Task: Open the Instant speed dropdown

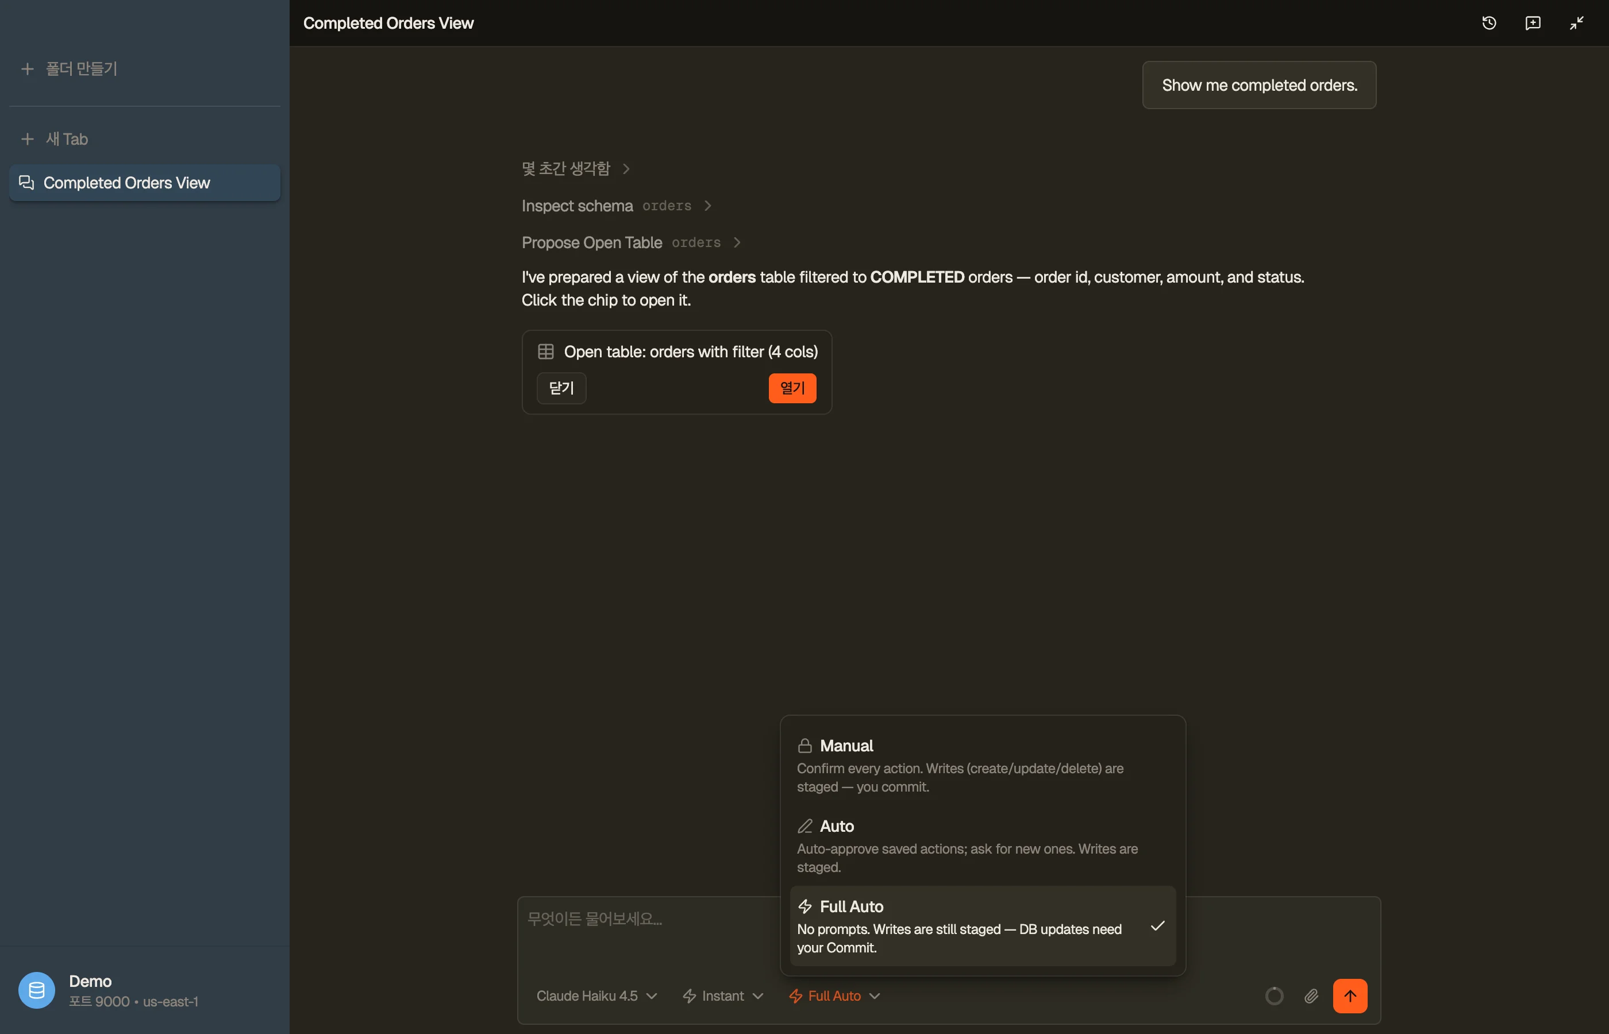Action: pos(722,996)
